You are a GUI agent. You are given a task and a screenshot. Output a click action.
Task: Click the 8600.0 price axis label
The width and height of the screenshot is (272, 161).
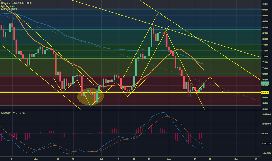[265, 21]
